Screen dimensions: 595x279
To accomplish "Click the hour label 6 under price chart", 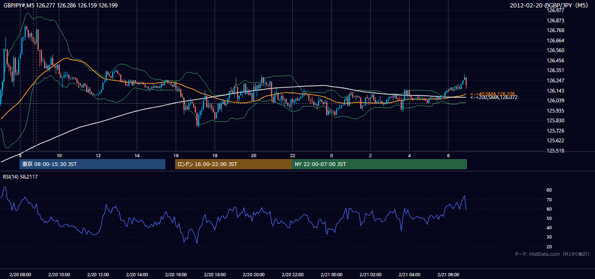I will 448,155.
